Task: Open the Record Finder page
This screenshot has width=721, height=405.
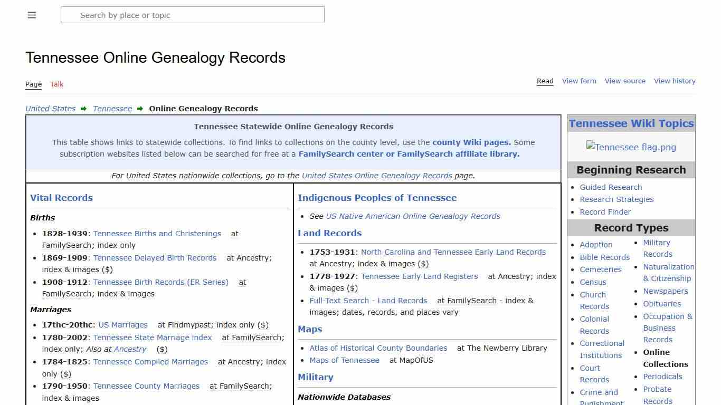Action: pyautogui.click(x=605, y=211)
